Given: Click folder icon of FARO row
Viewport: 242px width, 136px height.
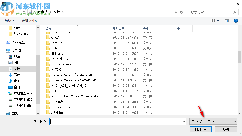Looking at the screenshot, I should click(x=48, y=38).
